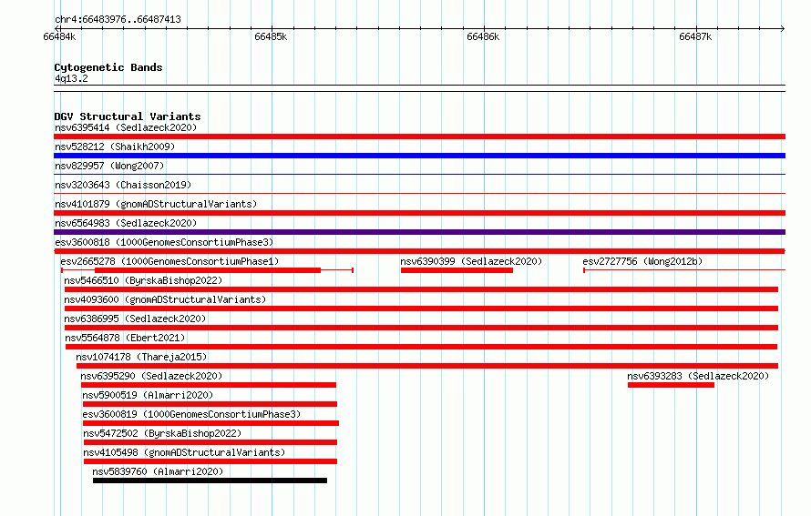Open esv3600819 (1000GenomesConsortiumPhase3) label
Image resolution: width=811 pixels, height=516 pixels.
[x=191, y=414]
